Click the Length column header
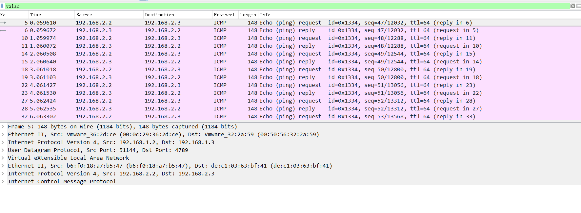581x213 pixels. click(x=248, y=15)
